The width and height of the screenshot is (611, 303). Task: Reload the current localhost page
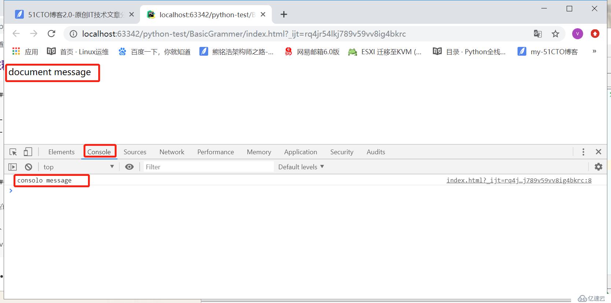tap(52, 34)
